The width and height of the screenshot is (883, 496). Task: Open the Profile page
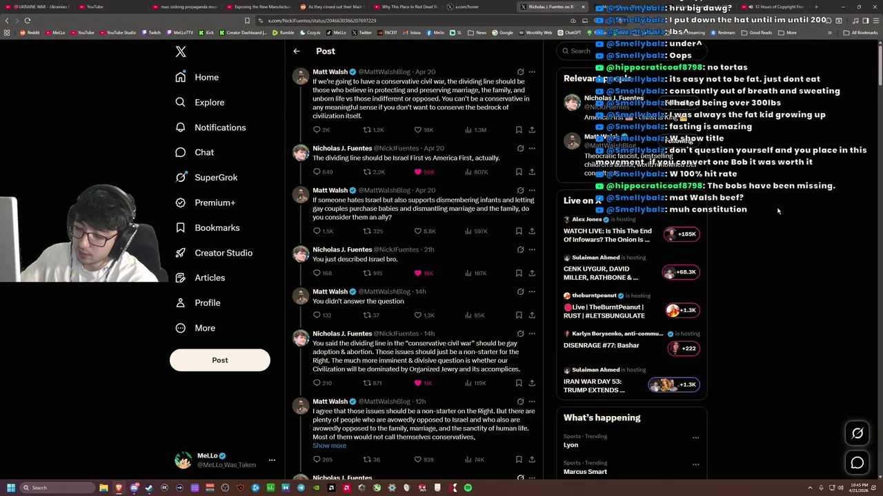(197, 303)
